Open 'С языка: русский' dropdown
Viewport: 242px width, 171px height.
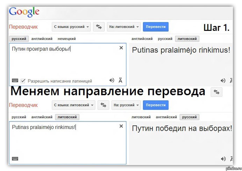[x=71, y=27]
